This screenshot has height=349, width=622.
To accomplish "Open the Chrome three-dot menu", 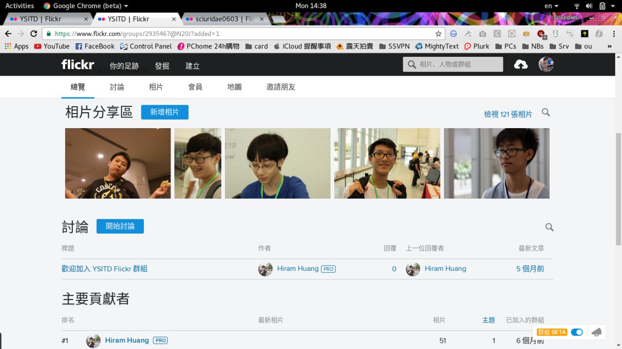I will point(613,33).
